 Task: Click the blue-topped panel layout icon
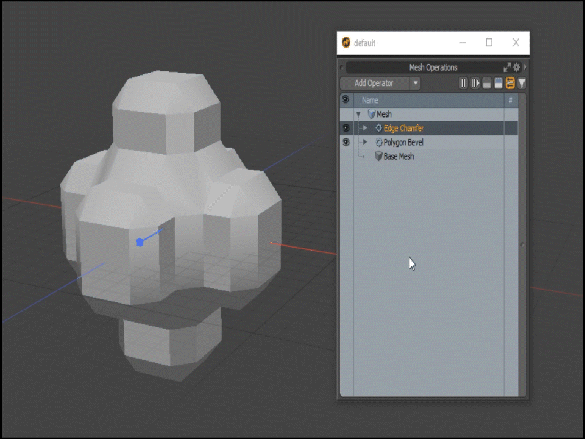click(x=498, y=83)
